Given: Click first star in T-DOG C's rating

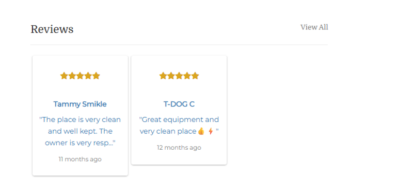Looking at the screenshot, I should point(163,76).
